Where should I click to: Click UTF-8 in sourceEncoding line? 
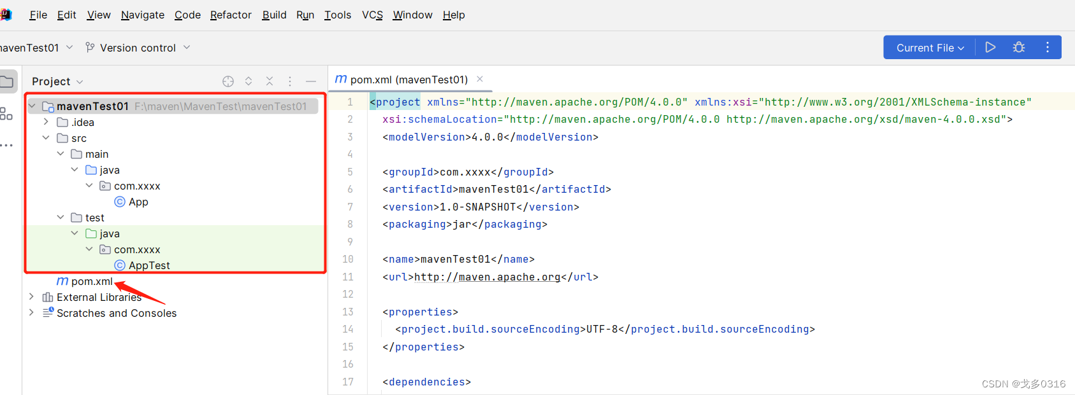(x=602, y=329)
